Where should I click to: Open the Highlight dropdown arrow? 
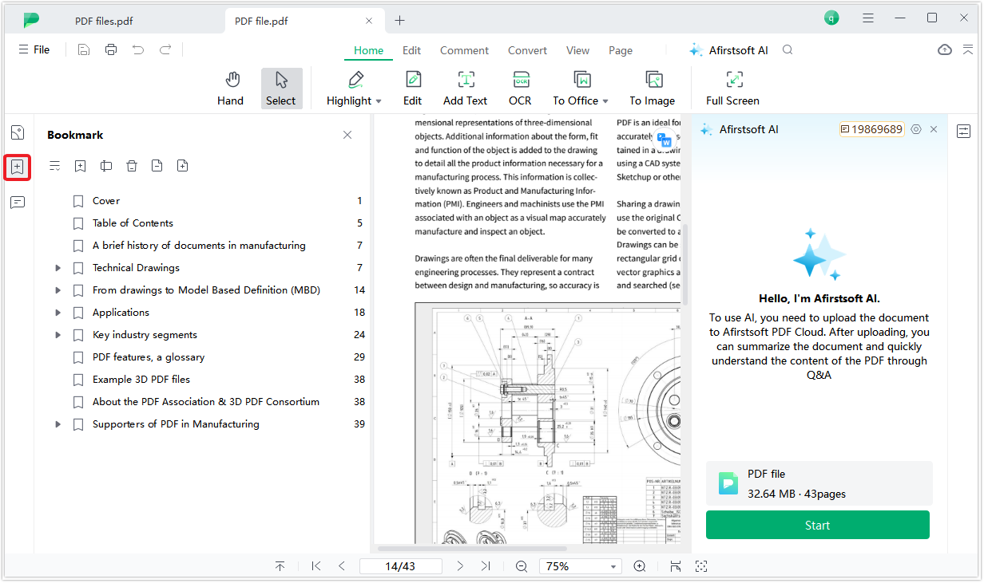pyautogui.click(x=379, y=101)
